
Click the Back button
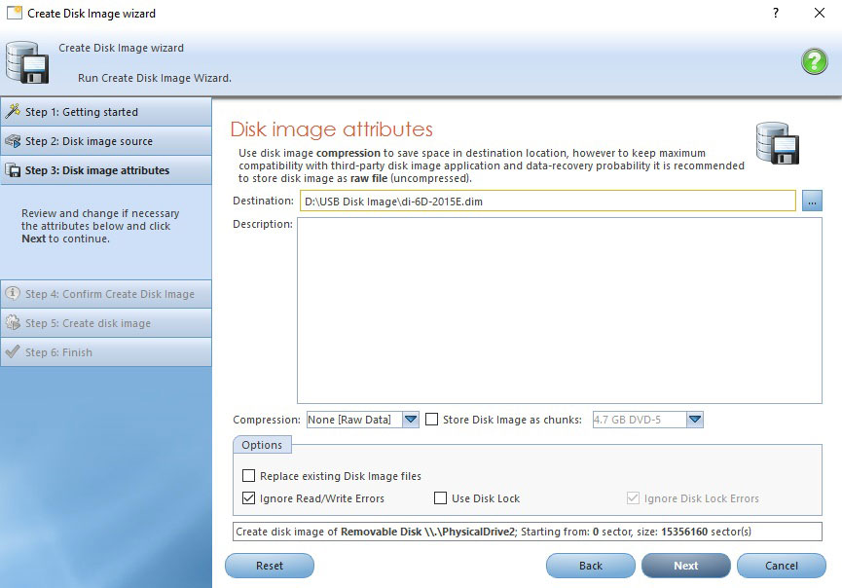point(590,566)
